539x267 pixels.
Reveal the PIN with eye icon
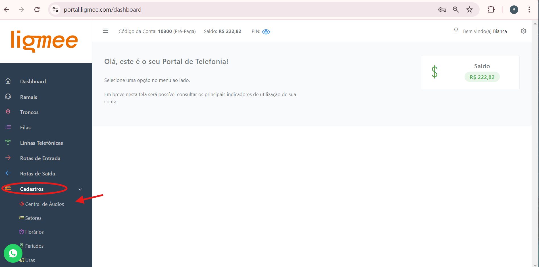[266, 32]
